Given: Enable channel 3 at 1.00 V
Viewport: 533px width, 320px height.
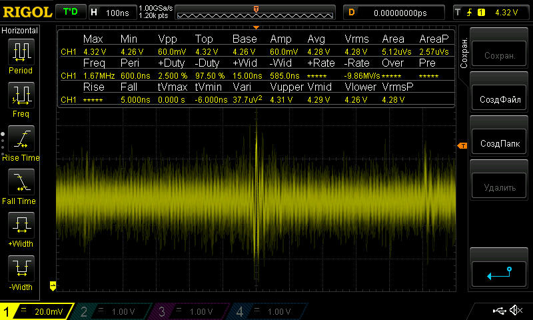Looking at the screenshot, I should pos(191,311).
